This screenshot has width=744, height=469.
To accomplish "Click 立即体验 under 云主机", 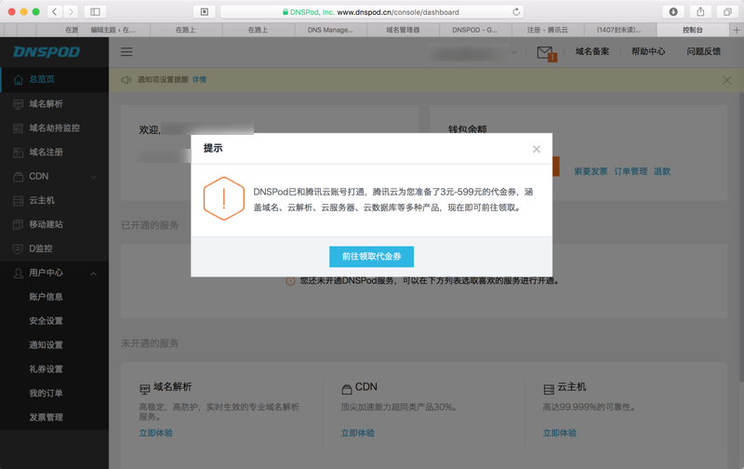I will [560, 433].
